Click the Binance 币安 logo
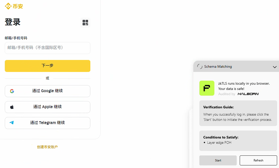Screen dimensions: 279x168 [14, 6]
